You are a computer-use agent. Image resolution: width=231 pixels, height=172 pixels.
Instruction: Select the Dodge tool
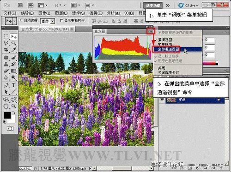[14, 77]
